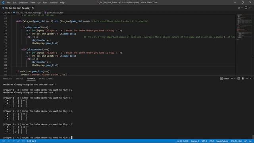
Task: Kill the terminal with trash icon
Action: [243, 79]
